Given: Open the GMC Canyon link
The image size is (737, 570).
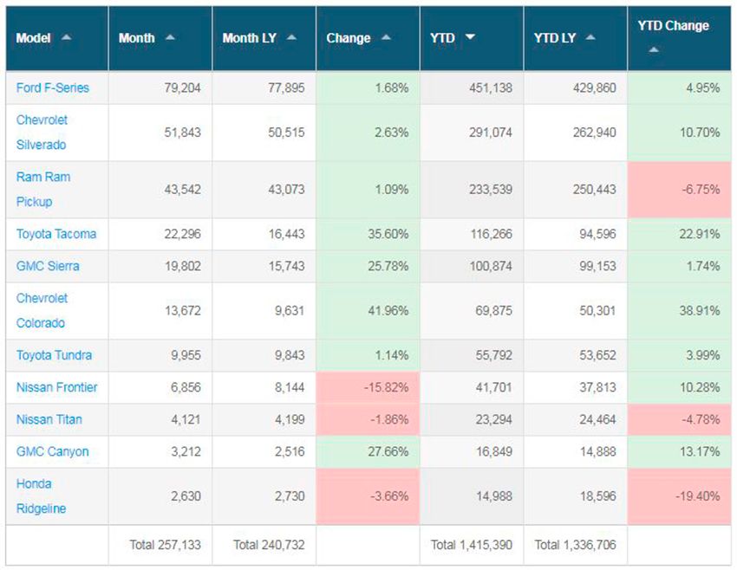Looking at the screenshot, I should point(52,451).
